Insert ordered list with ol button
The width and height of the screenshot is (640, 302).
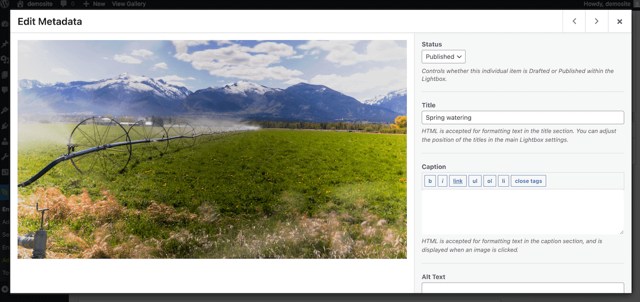click(x=489, y=181)
